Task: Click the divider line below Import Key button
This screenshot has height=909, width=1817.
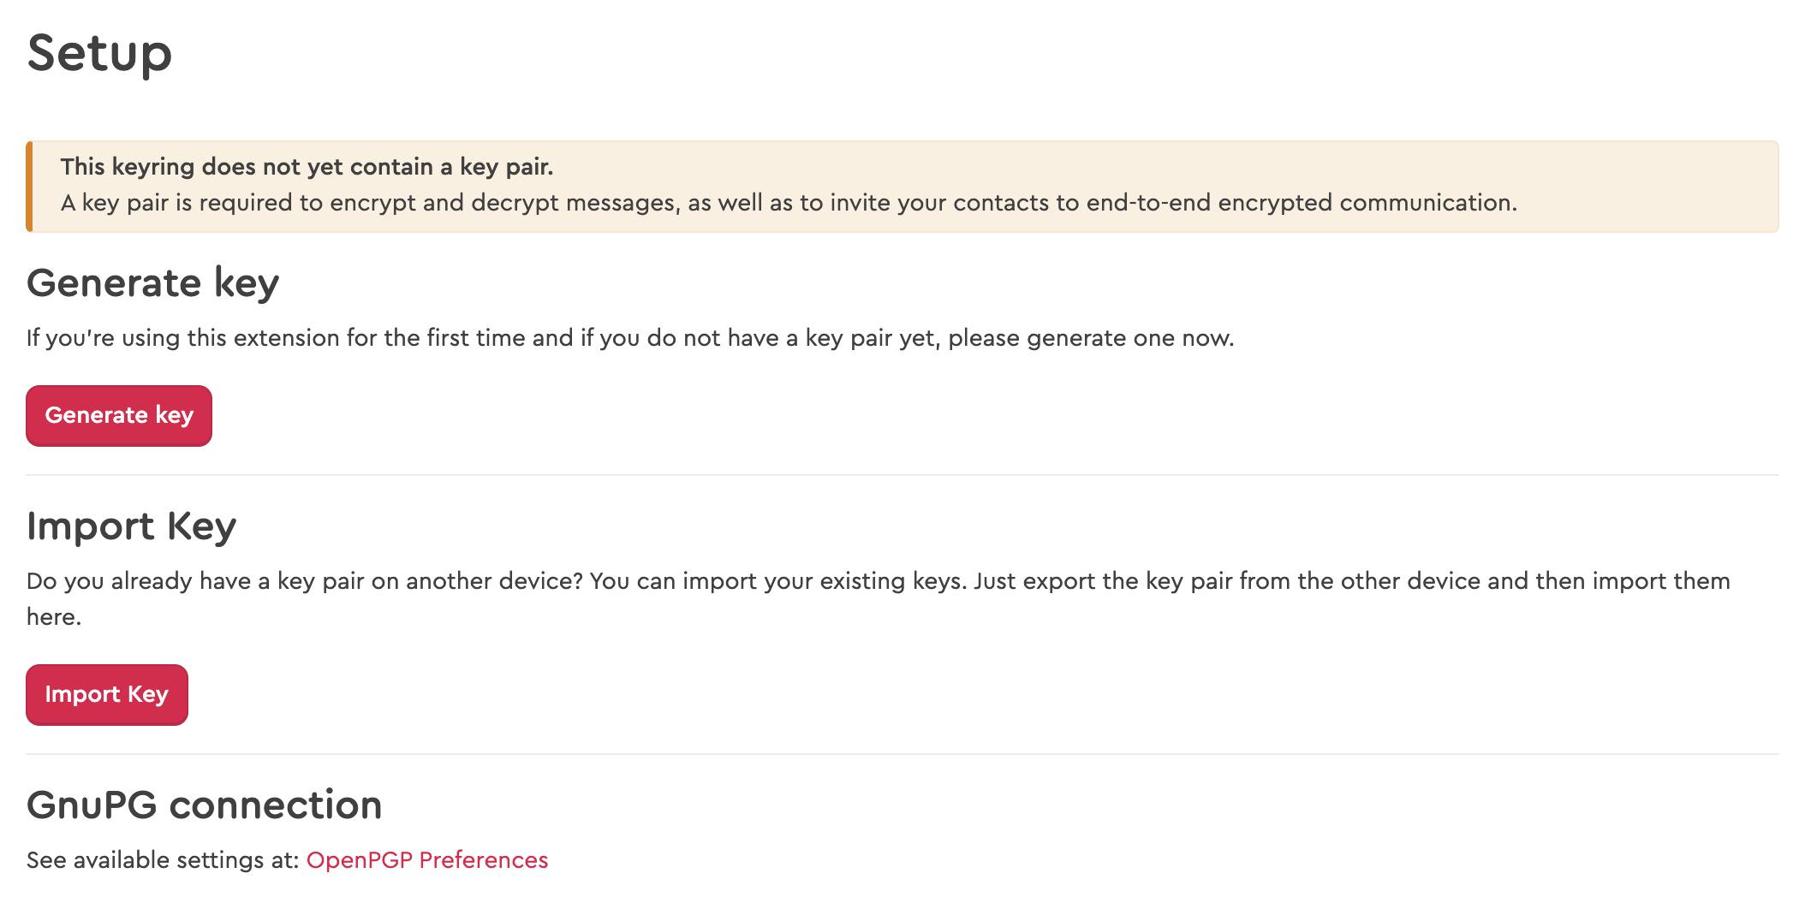Action: 903,754
